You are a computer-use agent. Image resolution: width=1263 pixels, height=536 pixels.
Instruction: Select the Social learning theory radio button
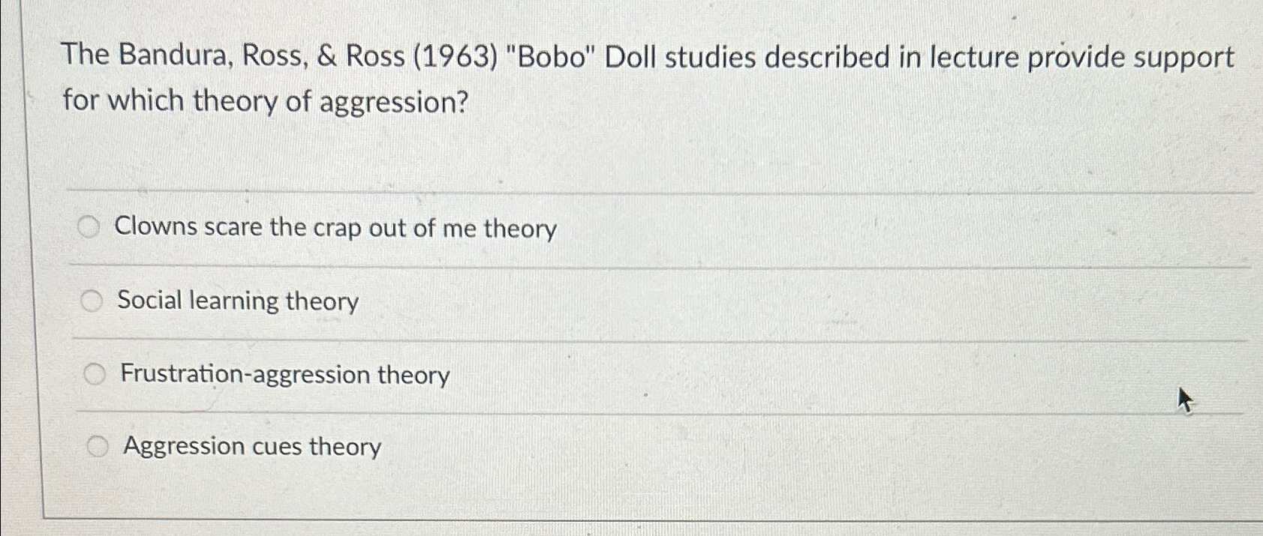click(93, 301)
